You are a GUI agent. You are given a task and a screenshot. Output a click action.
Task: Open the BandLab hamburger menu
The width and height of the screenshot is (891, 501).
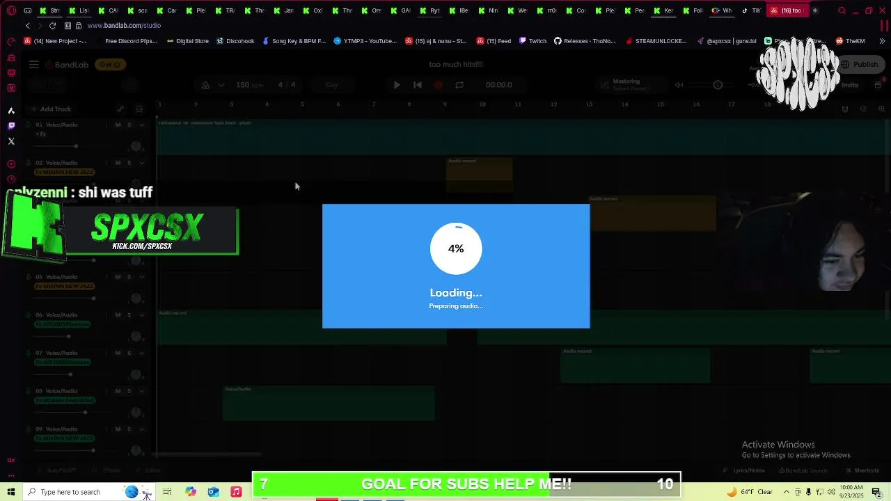[33, 65]
